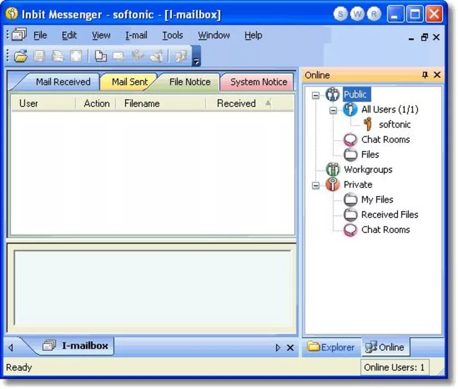Open the View menu
The width and height of the screenshot is (458, 389).
[x=101, y=35]
